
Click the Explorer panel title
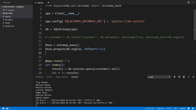point(7,2)
